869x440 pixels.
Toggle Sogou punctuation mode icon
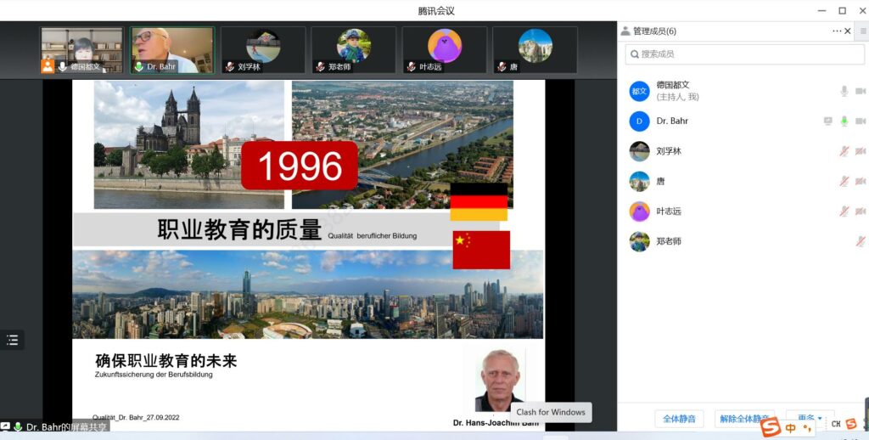pyautogui.click(x=807, y=428)
